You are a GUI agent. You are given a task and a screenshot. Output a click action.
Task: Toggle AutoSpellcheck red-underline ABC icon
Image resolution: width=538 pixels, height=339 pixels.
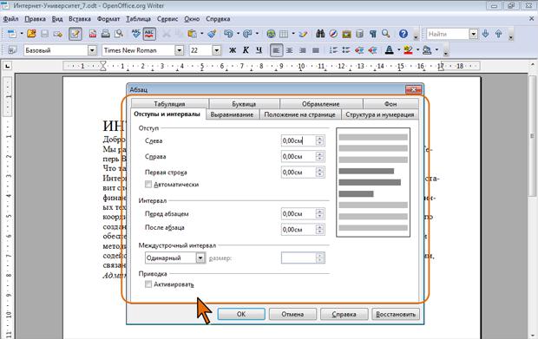[x=149, y=34]
